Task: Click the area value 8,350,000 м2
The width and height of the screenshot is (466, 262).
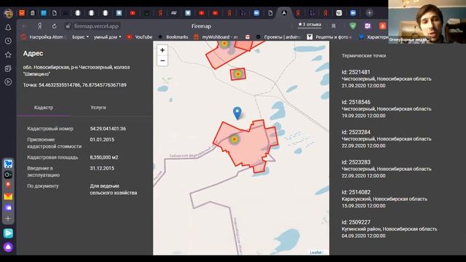Action: click(104, 157)
